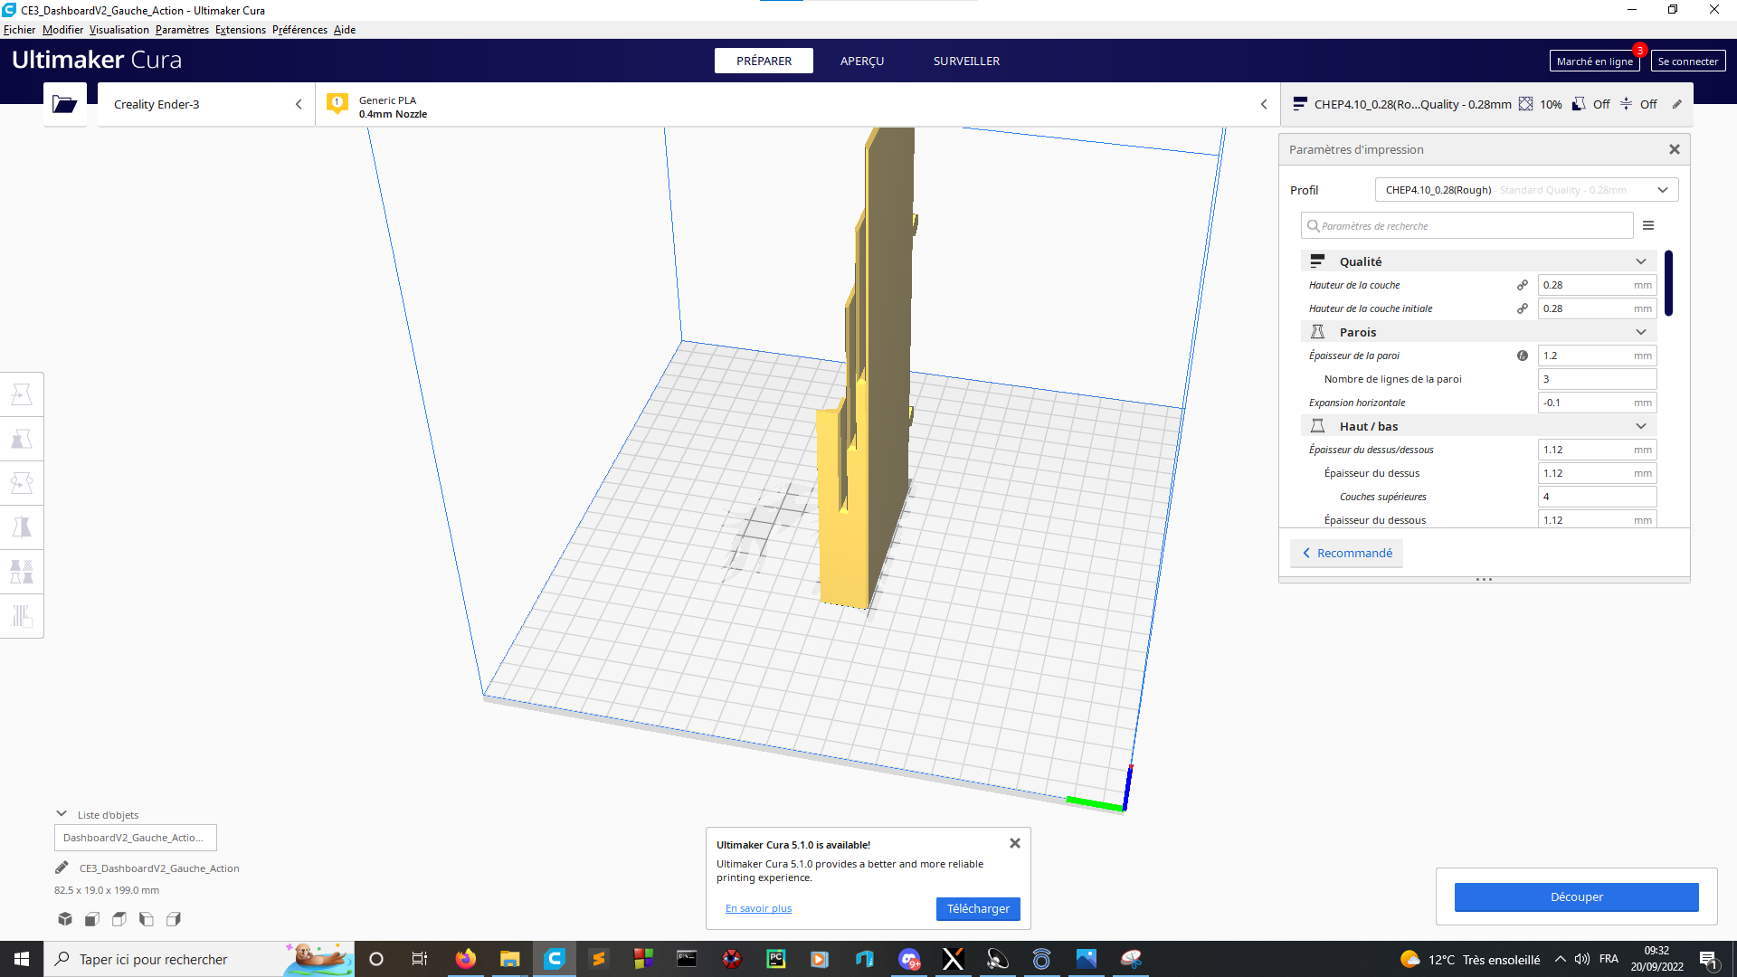
Task: Open the Préférences menu
Action: 299,30
